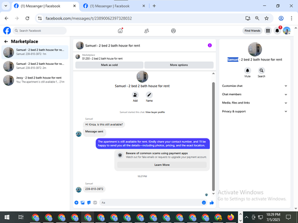The image size is (298, 223).
Task: Mute this conversation in the side panel
Action: pyautogui.click(x=247, y=70)
